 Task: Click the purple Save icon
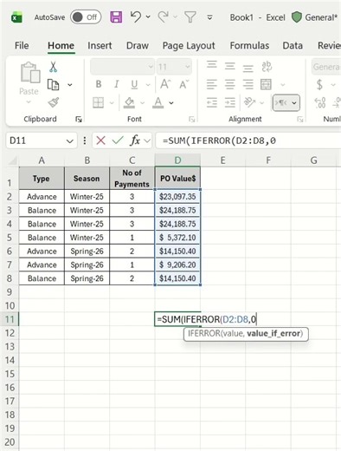116,17
